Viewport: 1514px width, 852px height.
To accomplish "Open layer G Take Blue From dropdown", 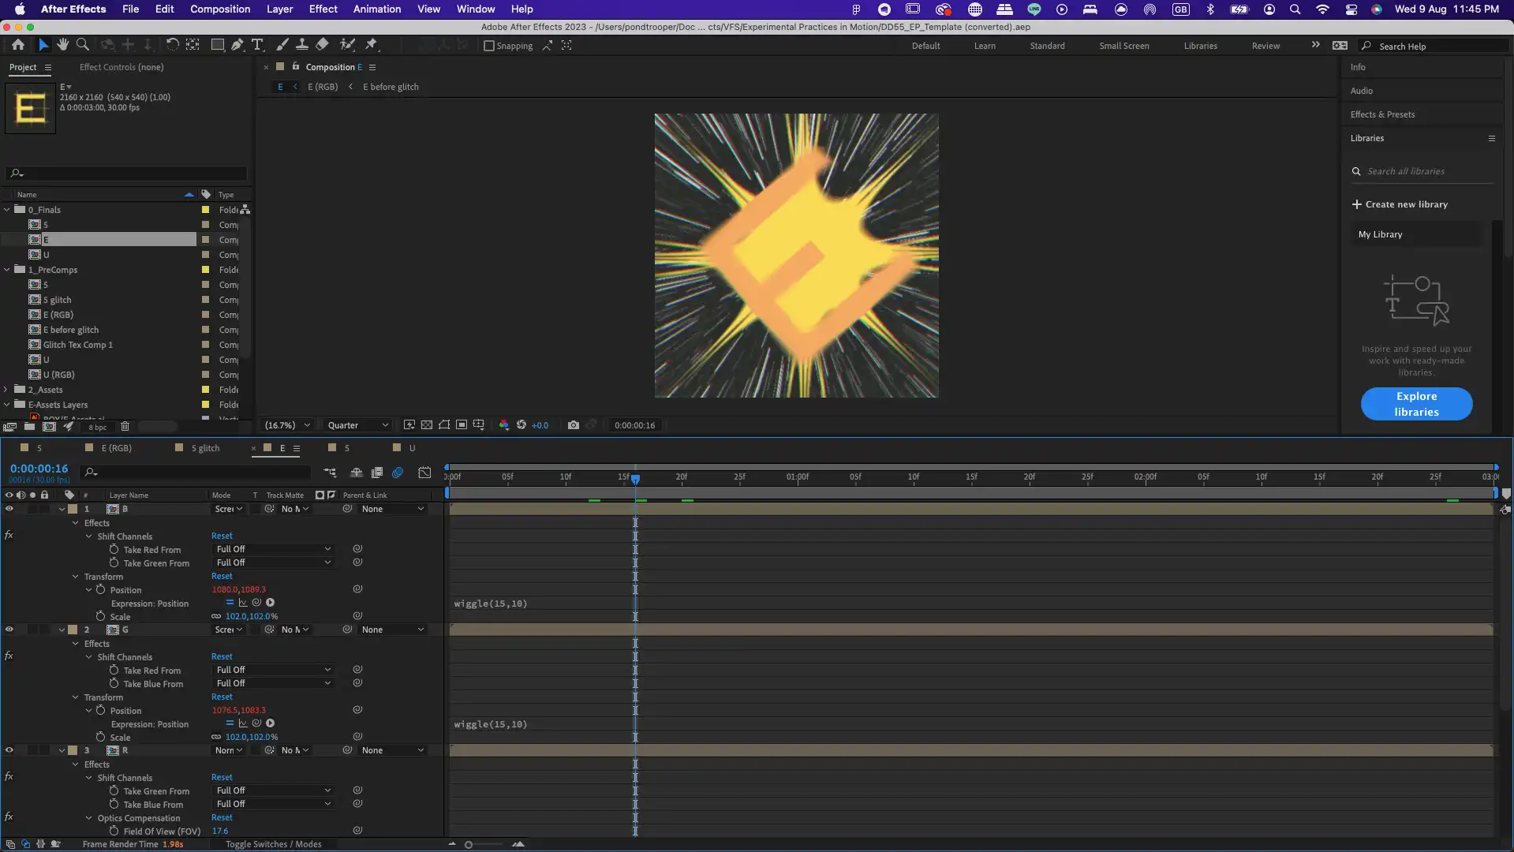I will coord(273,683).
